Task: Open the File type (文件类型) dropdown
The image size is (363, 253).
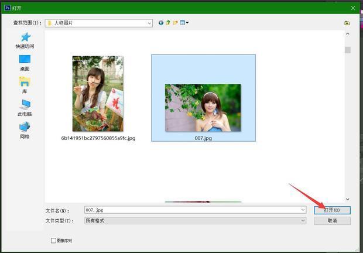Action: click(x=303, y=221)
